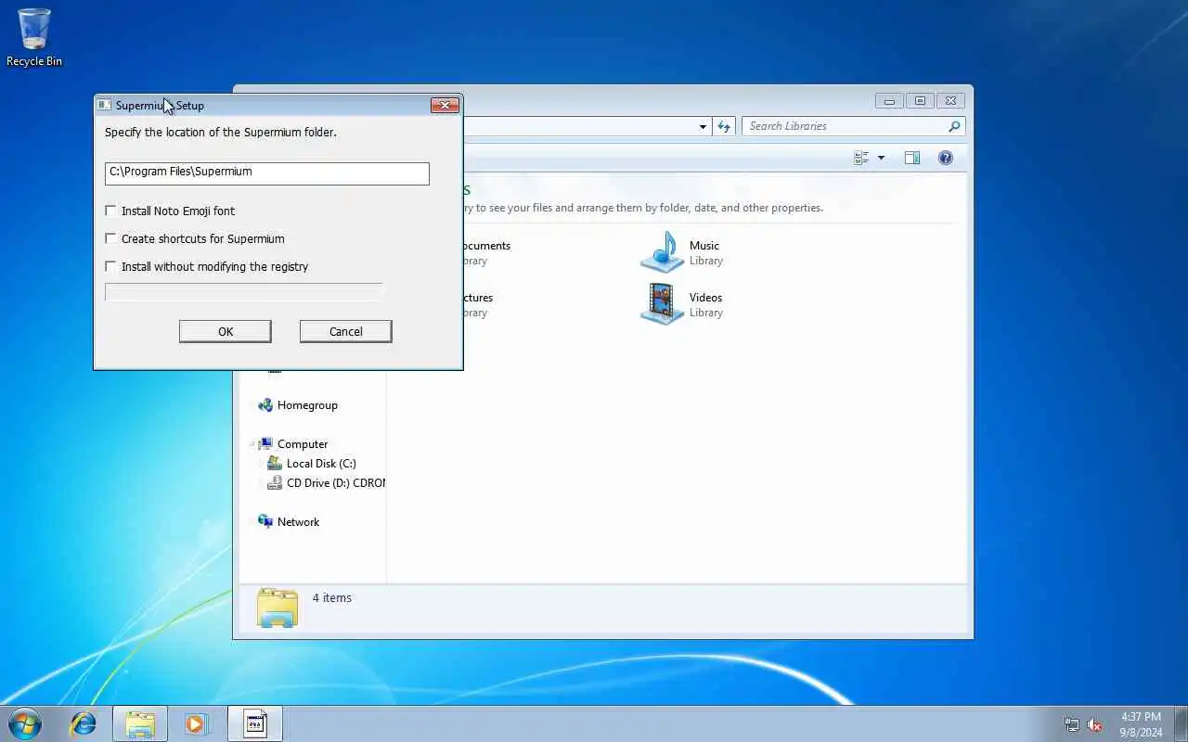Refresh the Libraries folder view
This screenshot has width=1188, height=742.
(725, 127)
